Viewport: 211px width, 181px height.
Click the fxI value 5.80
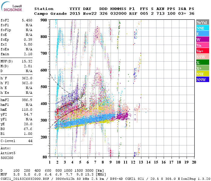pyautogui.click(x=28, y=44)
